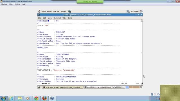Open the GNOME Places menu
180x101 pixels.
pyautogui.click(x=56, y=11)
